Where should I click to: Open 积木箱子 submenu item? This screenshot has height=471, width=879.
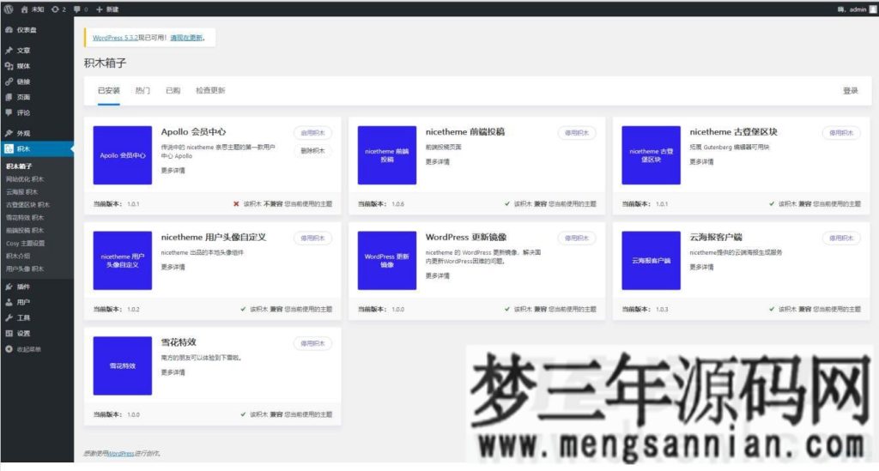(x=19, y=166)
